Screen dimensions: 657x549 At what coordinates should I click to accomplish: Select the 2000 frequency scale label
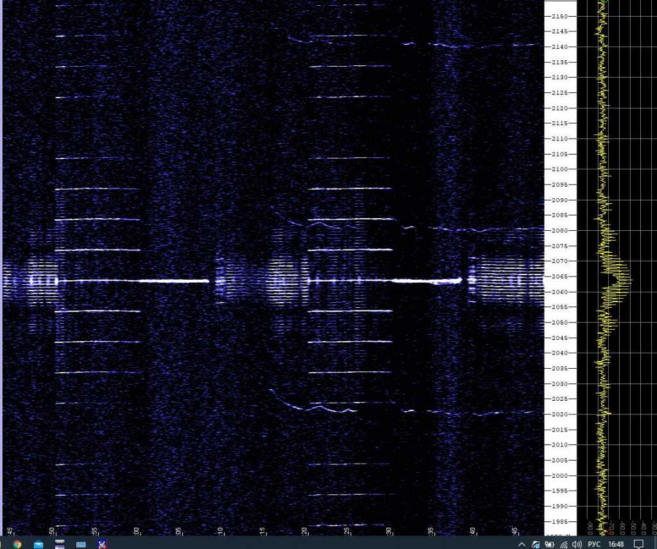(559, 476)
